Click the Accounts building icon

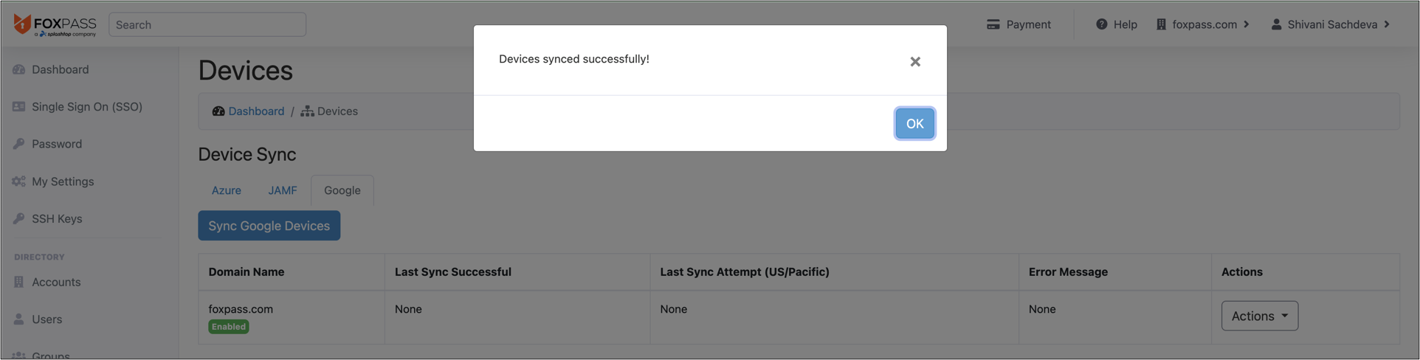19,282
